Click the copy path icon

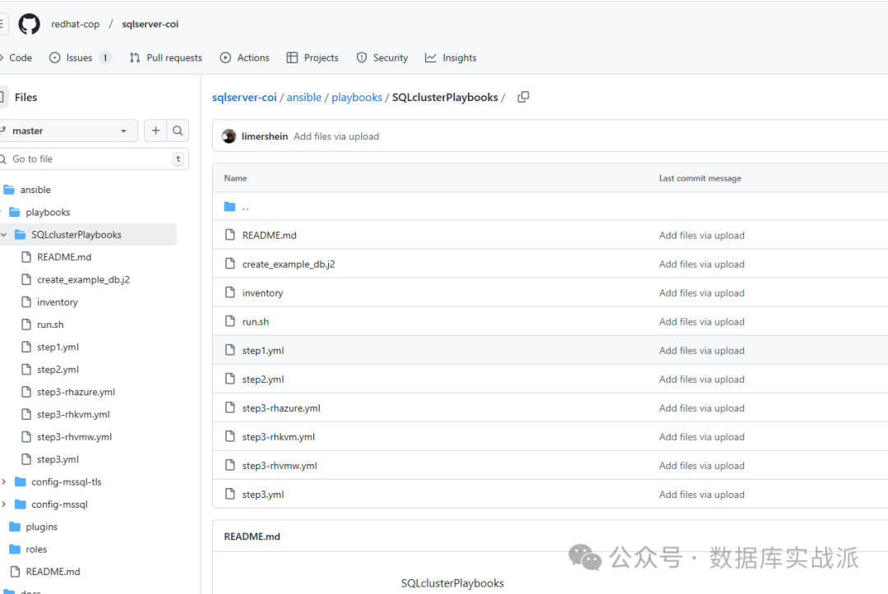pyautogui.click(x=523, y=97)
